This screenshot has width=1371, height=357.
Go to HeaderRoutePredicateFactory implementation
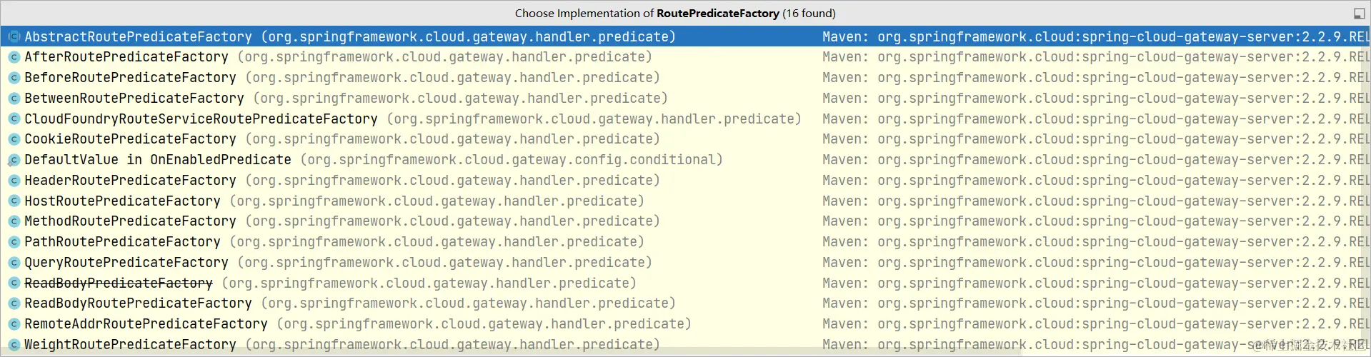[685, 181]
